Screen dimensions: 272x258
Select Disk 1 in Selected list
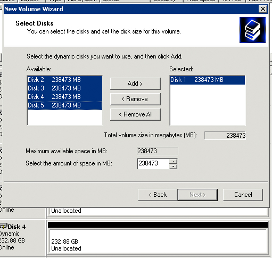point(208,80)
